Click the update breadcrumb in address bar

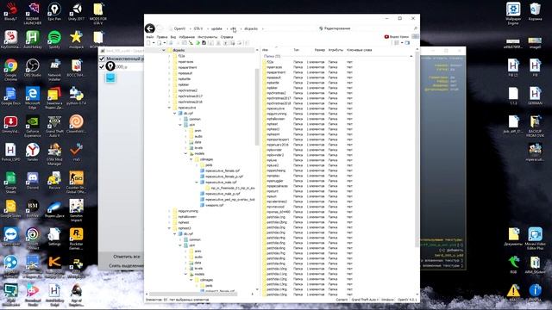click(216, 28)
